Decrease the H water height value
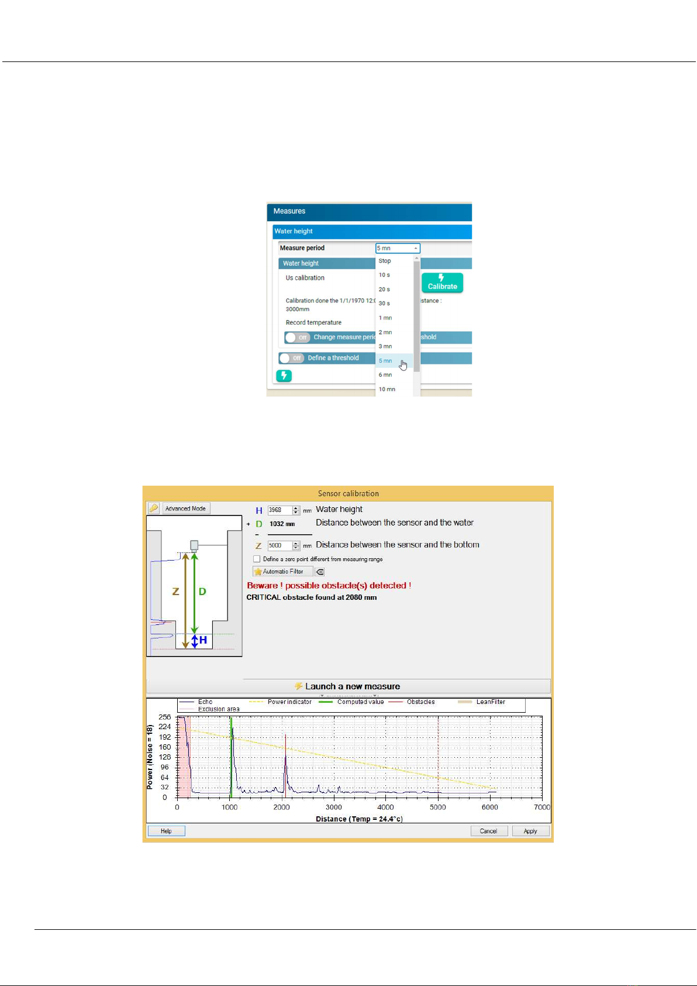The height and width of the screenshot is (986, 697). [x=296, y=513]
